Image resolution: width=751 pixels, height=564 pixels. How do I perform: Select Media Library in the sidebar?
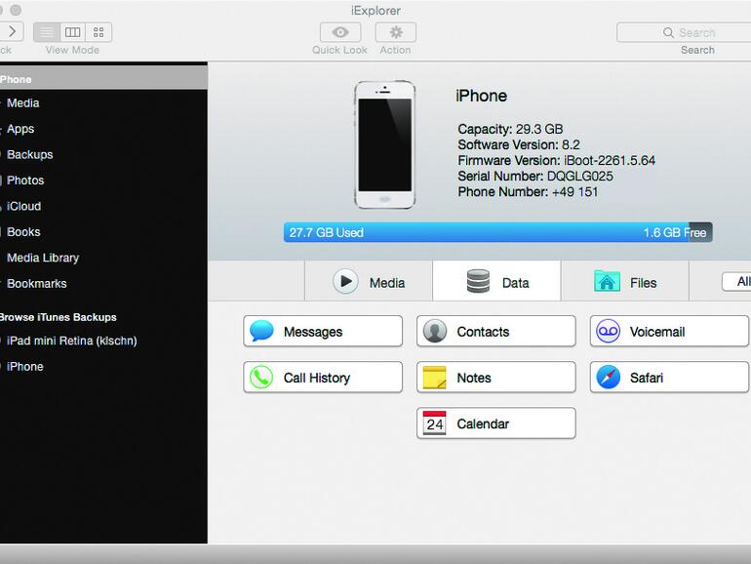(x=103, y=258)
